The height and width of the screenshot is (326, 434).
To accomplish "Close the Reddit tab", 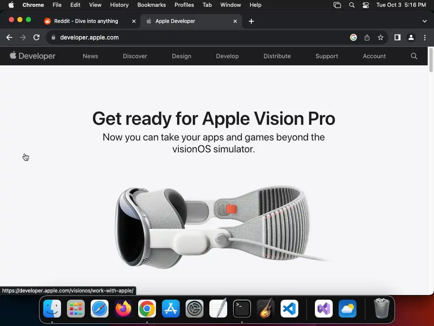I will pyautogui.click(x=134, y=21).
